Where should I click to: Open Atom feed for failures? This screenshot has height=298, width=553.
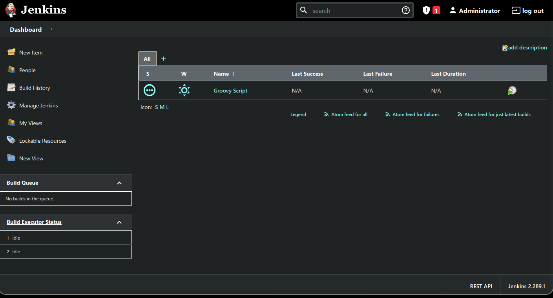[x=416, y=114]
